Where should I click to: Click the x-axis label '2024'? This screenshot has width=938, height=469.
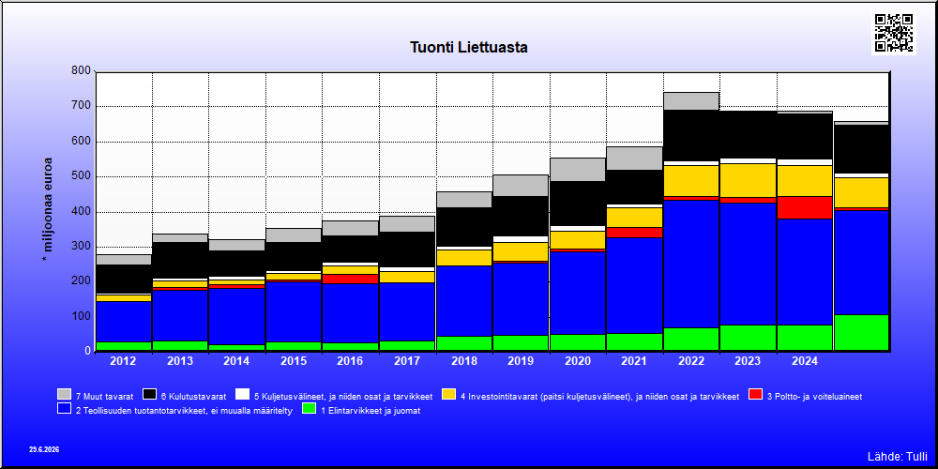[x=805, y=361]
